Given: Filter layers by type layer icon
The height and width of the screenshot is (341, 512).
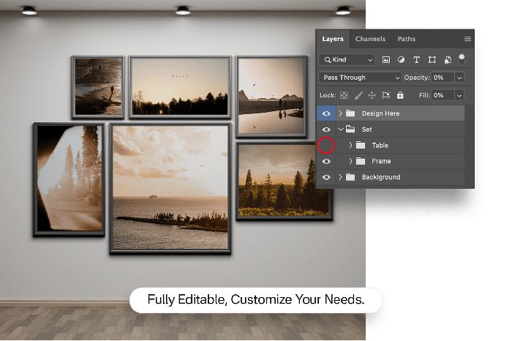Looking at the screenshot, I should 416,60.
